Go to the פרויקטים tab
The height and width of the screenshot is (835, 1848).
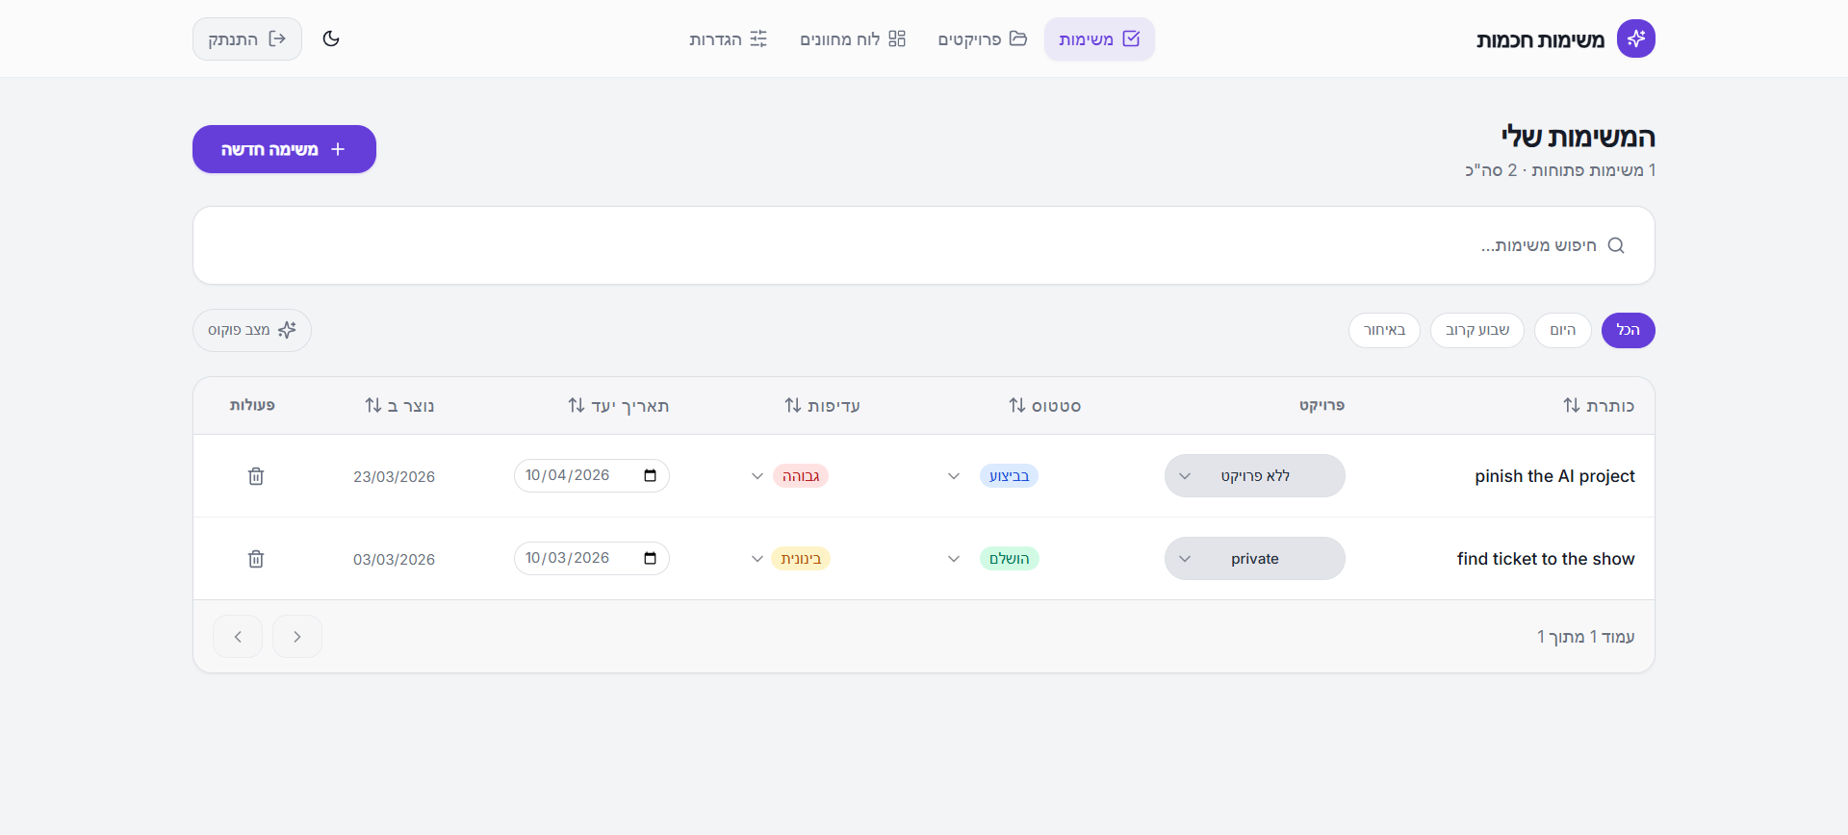[983, 39]
